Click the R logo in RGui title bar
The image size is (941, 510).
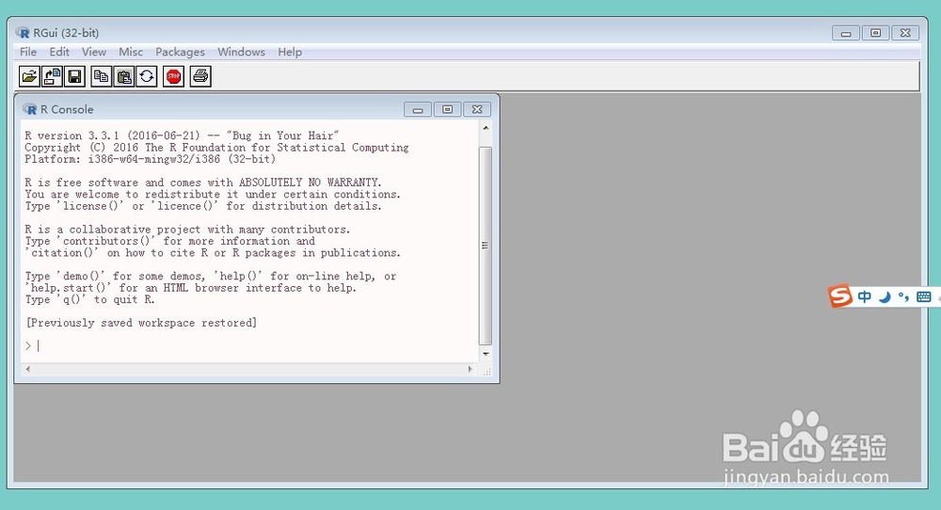pos(23,32)
